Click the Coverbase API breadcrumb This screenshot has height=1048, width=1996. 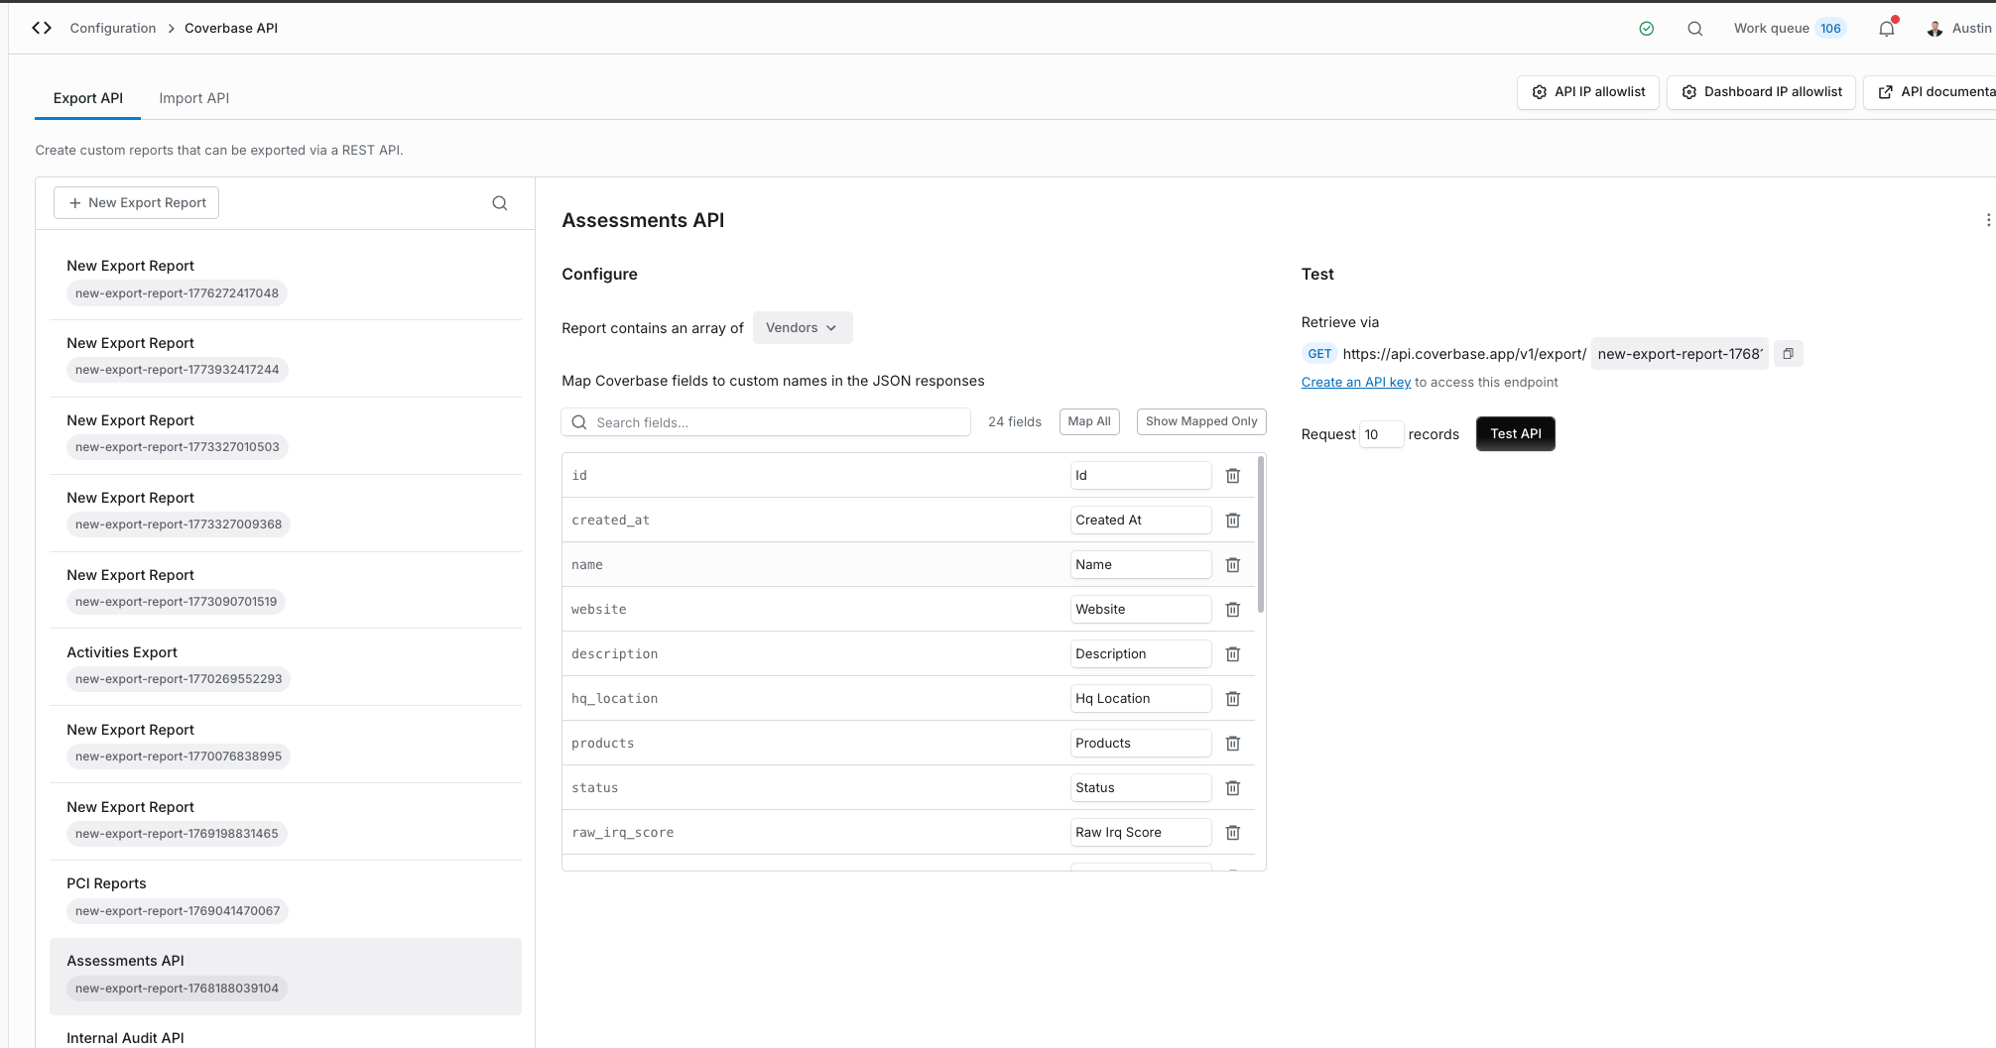tap(231, 28)
